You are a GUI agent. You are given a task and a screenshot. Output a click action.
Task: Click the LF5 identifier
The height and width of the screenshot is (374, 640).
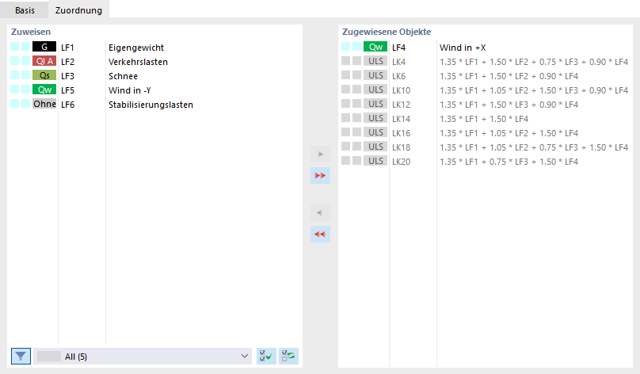68,90
